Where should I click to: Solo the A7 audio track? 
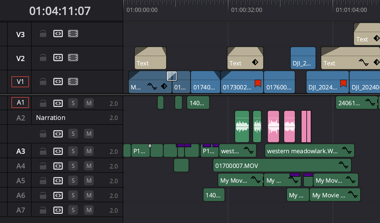coord(73,210)
